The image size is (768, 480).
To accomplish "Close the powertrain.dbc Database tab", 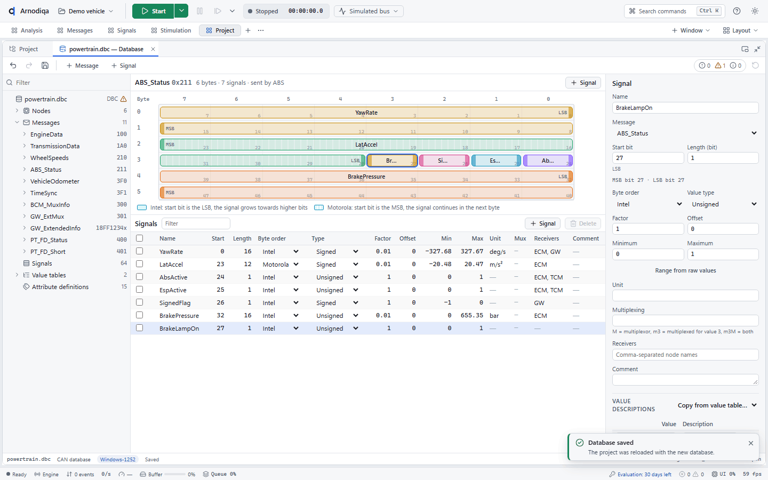I will (153, 49).
